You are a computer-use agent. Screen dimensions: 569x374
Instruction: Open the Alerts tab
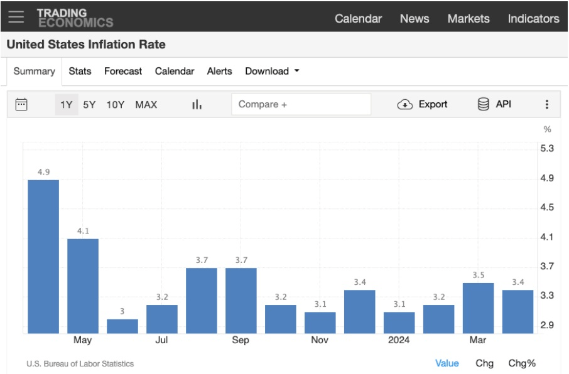click(x=219, y=71)
